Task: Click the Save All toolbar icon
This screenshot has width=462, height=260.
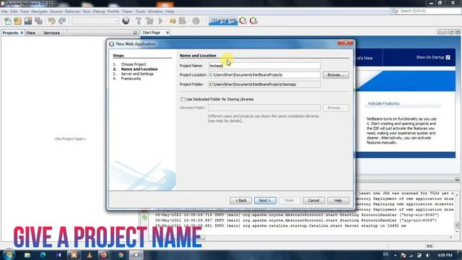Action: coord(38,21)
